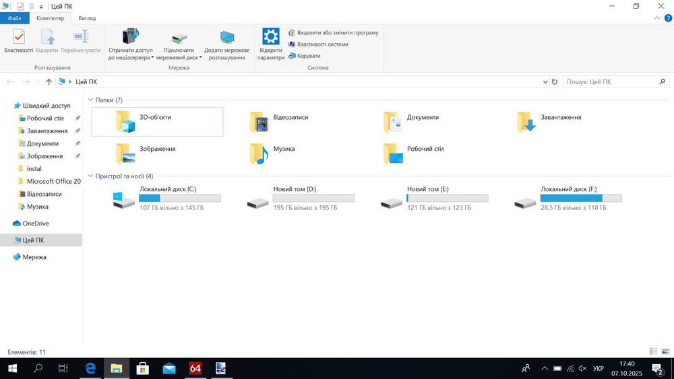Expand the address bar history dropdown
Viewport: 674px width, 379px height.
pos(545,81)
